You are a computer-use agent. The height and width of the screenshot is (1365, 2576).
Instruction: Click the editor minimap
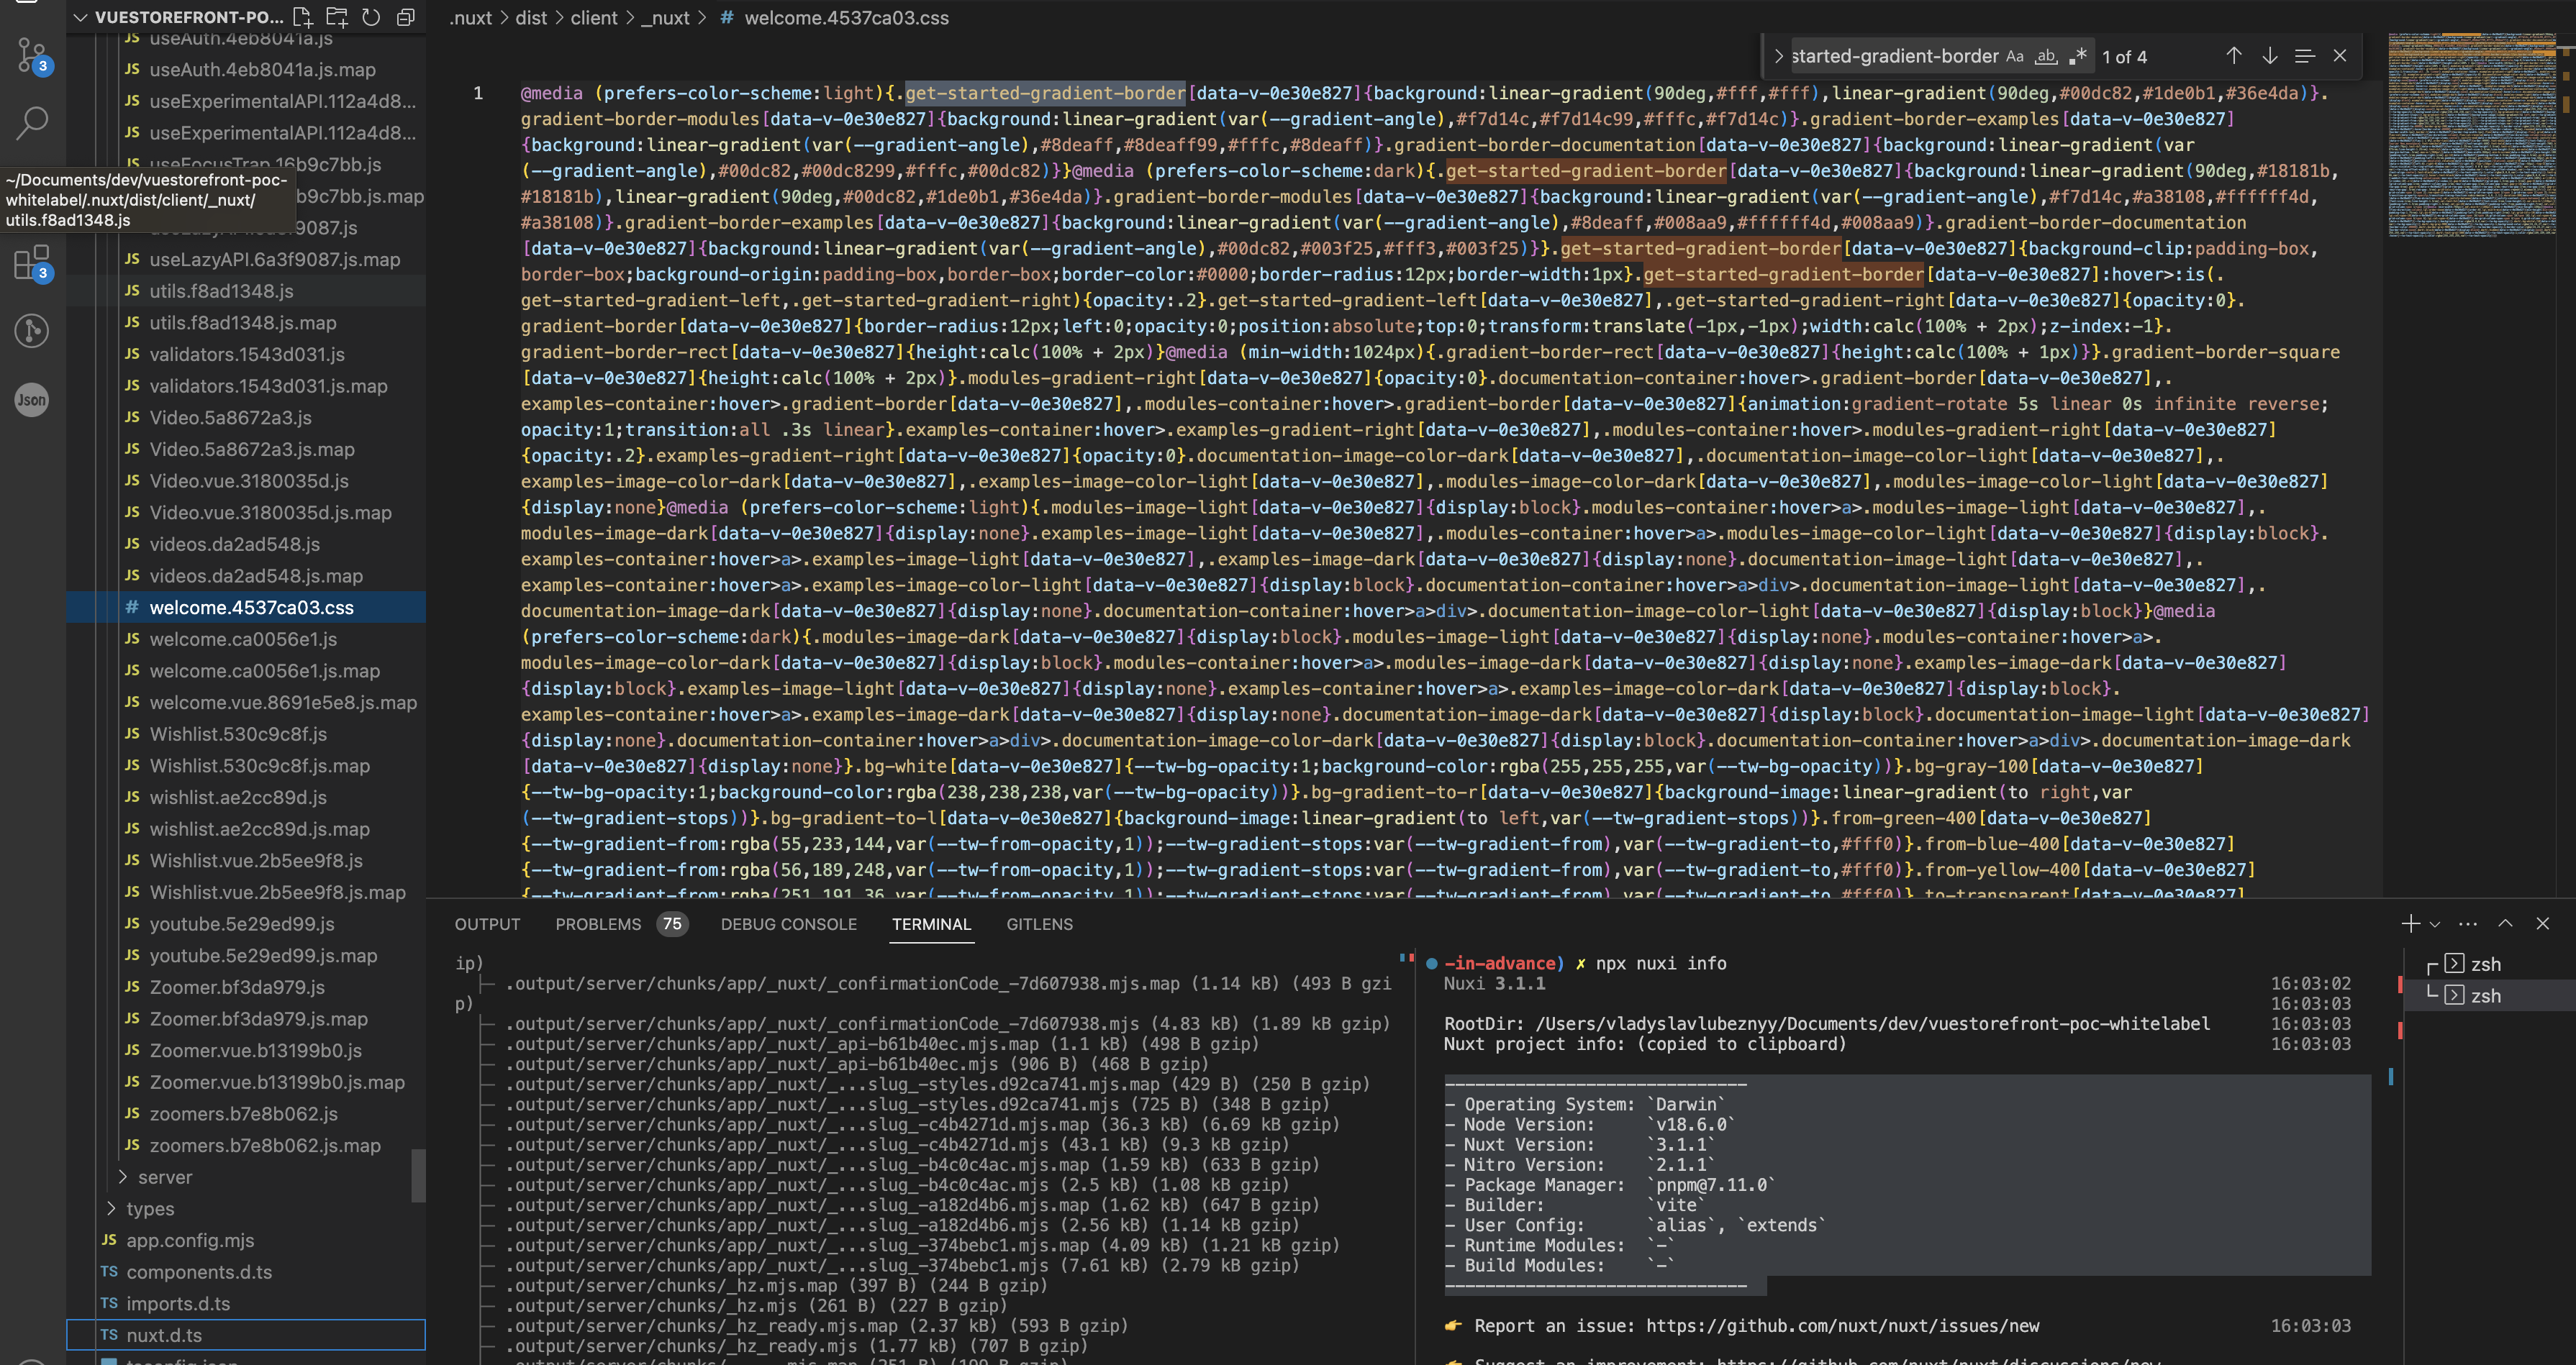2471,135
